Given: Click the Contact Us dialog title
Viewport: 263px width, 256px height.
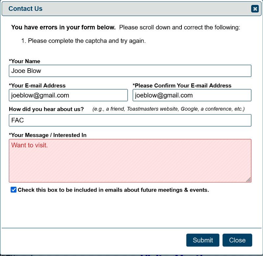Looking at the screenshot, I should tap(25, 9).
